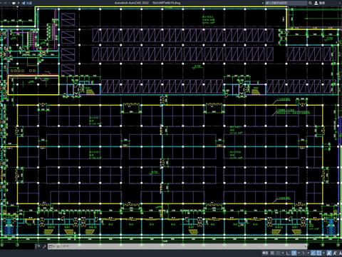Close the command line window
The width and height of the screenshot is (342, 257).
click(x=39, y=246)
